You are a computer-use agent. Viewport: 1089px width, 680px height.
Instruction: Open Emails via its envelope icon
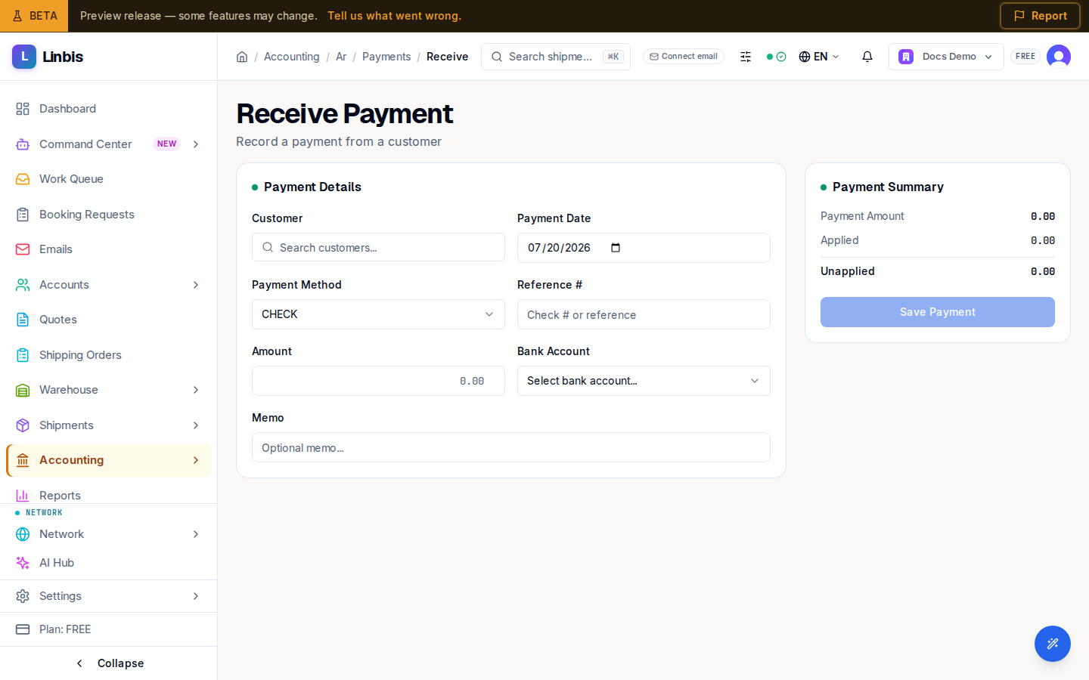tap(23, 249)
